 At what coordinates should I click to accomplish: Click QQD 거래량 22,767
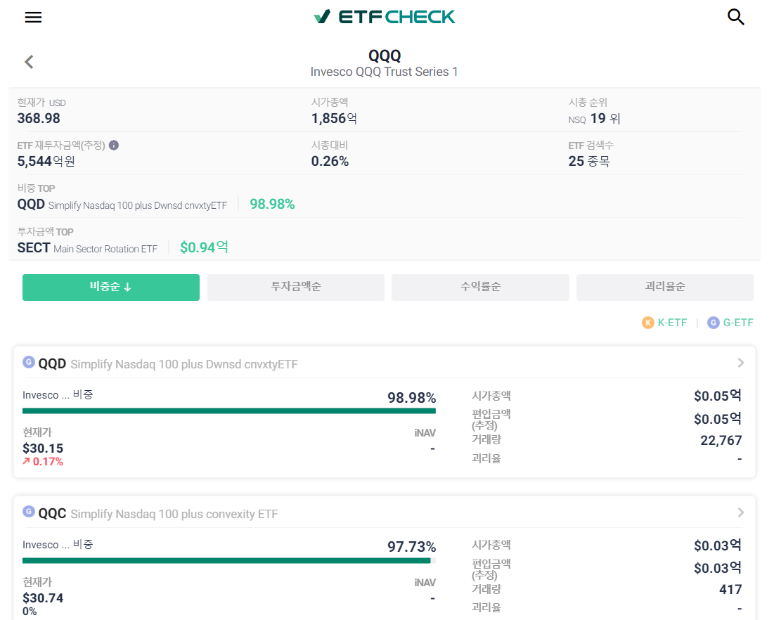coord(721,440)
